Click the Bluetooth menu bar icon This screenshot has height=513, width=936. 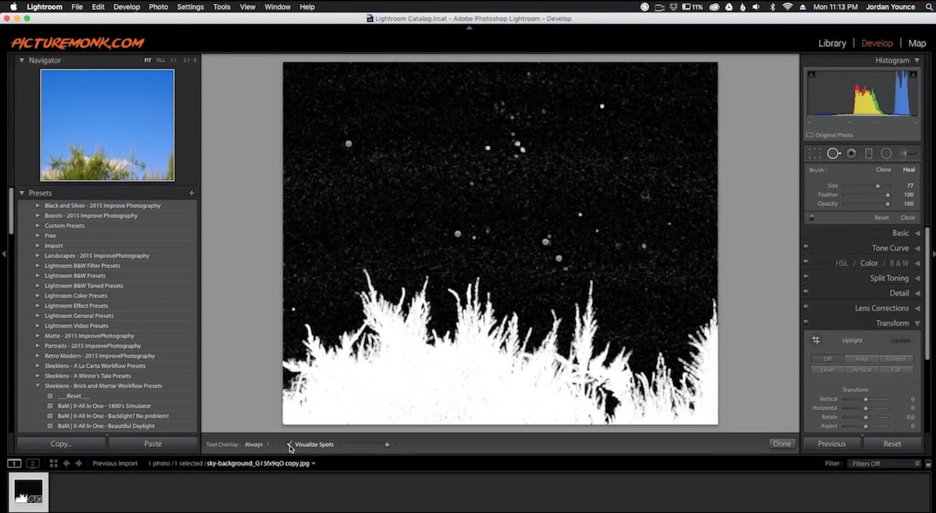pyautogui.click(x=773, y=7)
